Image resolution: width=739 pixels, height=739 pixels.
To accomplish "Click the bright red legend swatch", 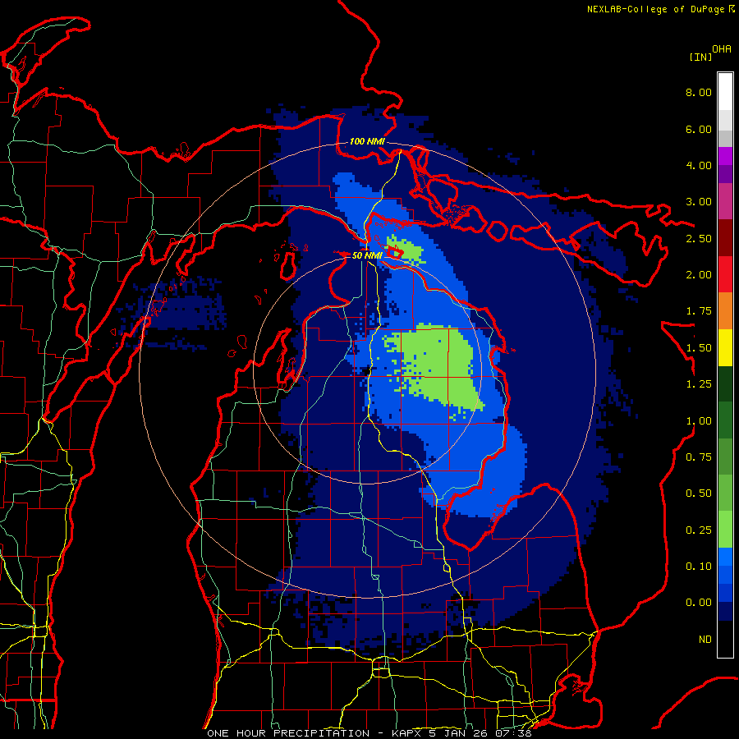I will 725,274.
